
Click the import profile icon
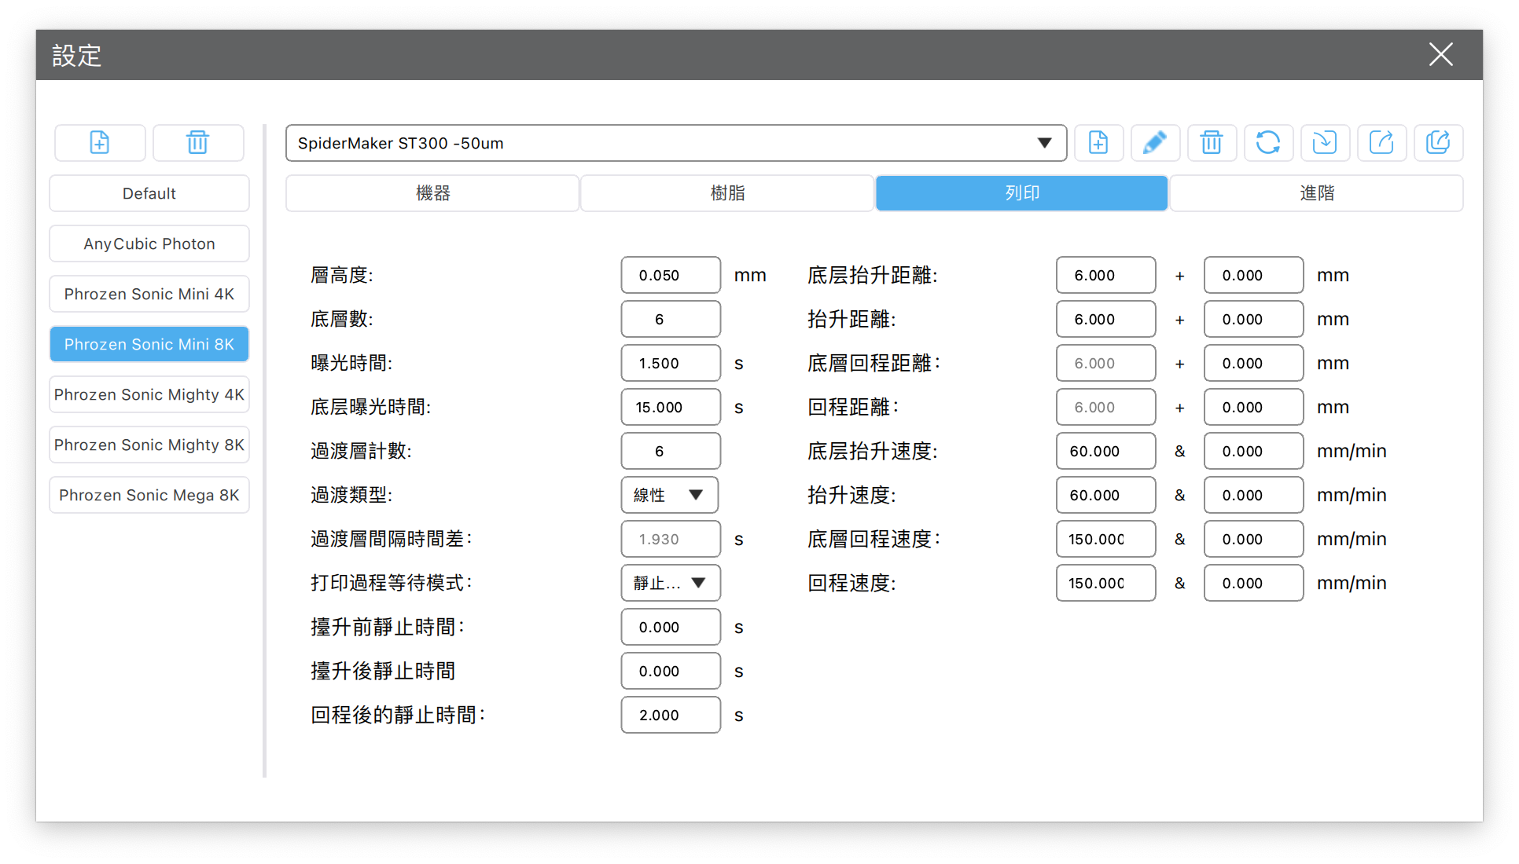[x=1325, y=143]
